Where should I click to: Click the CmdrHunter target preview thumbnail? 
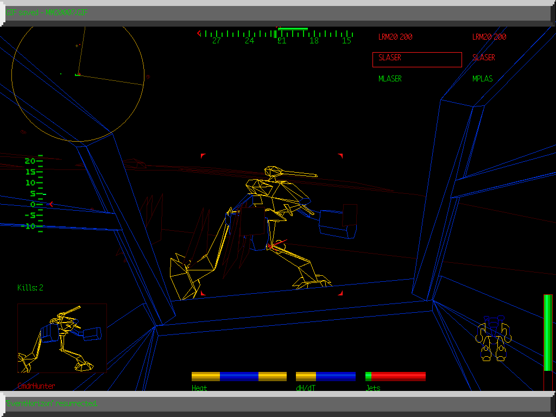[x=62, y=338]
